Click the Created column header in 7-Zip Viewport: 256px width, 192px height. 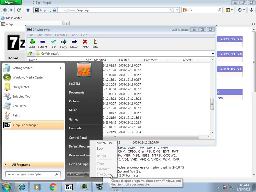pyautogui.click(x=130, y=60)
